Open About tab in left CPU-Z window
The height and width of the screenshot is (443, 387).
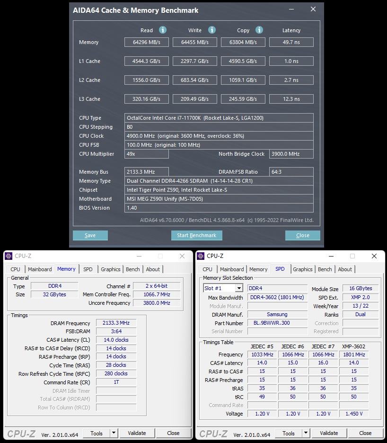(153, 269)
